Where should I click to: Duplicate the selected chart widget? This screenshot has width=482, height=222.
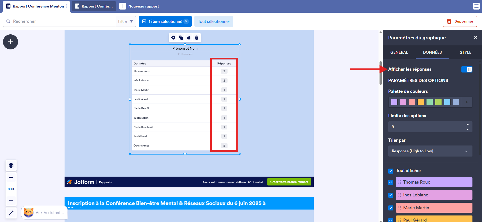[x=181, y=38]
